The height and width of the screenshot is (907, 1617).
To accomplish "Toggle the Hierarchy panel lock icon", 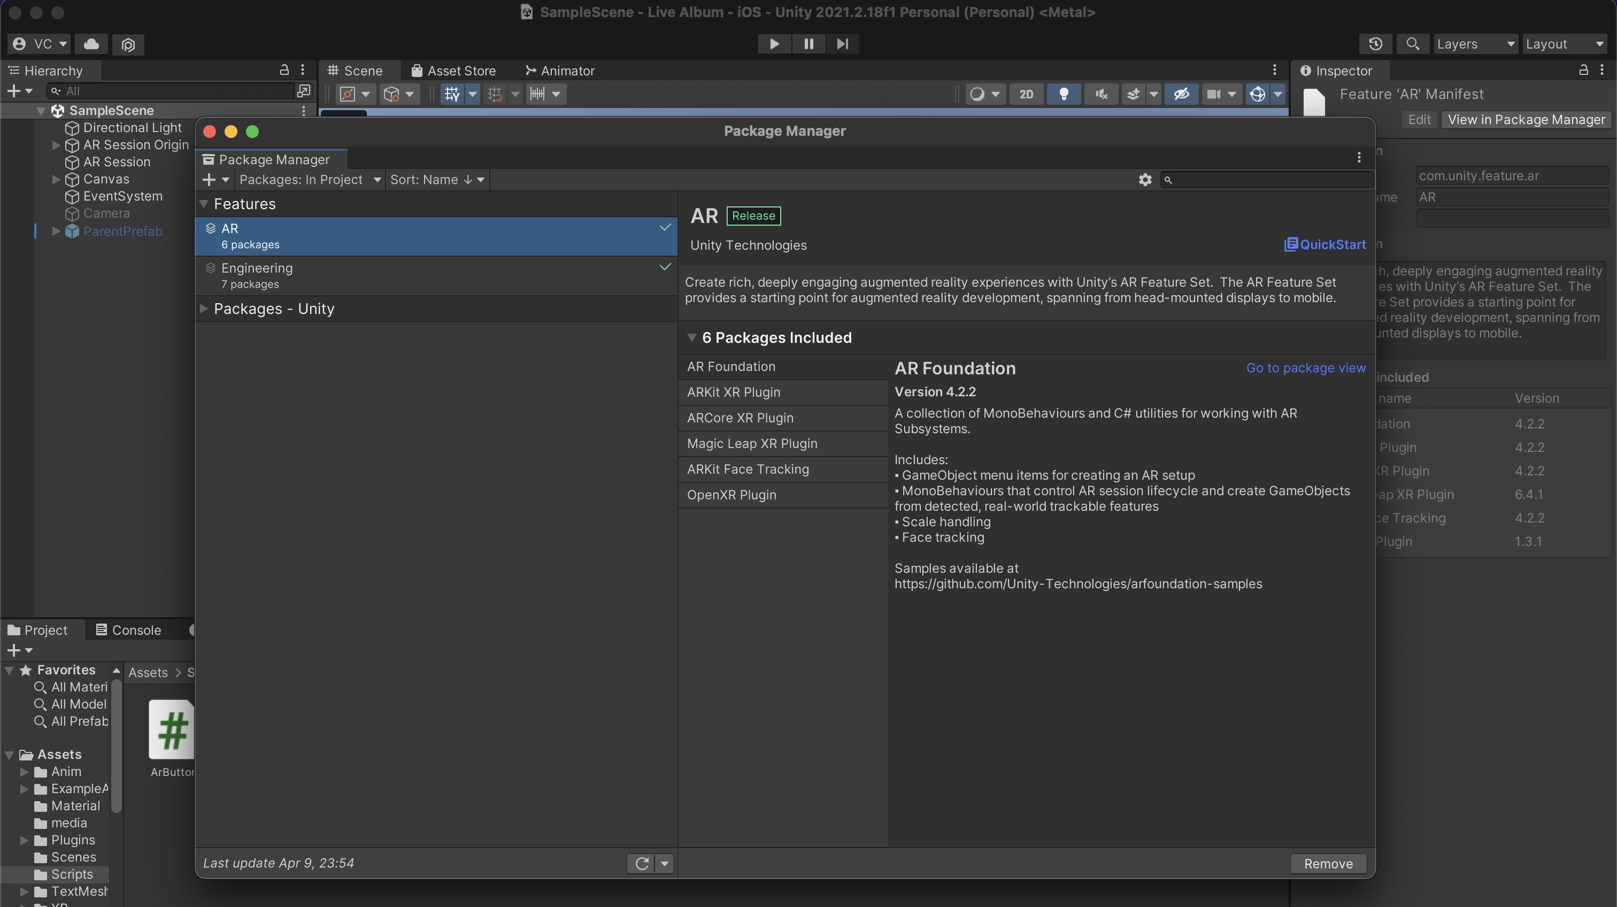I will (x=284, y=70).
